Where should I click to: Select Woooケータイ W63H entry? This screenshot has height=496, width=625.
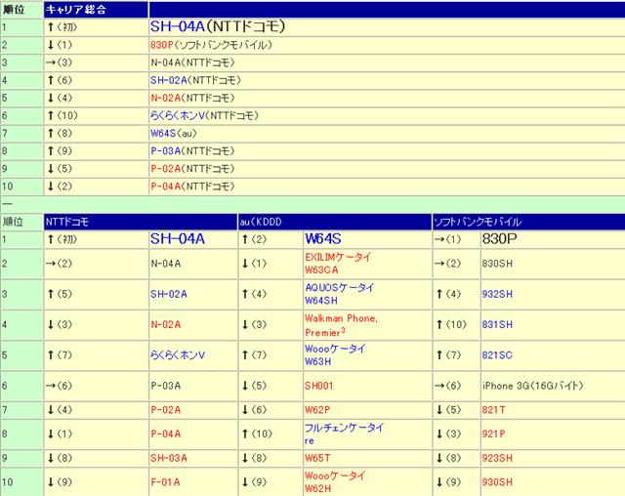[x=335, y=355]
